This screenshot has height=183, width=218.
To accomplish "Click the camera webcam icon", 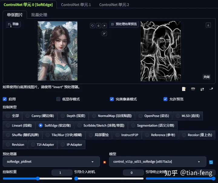I will [193, 89].
